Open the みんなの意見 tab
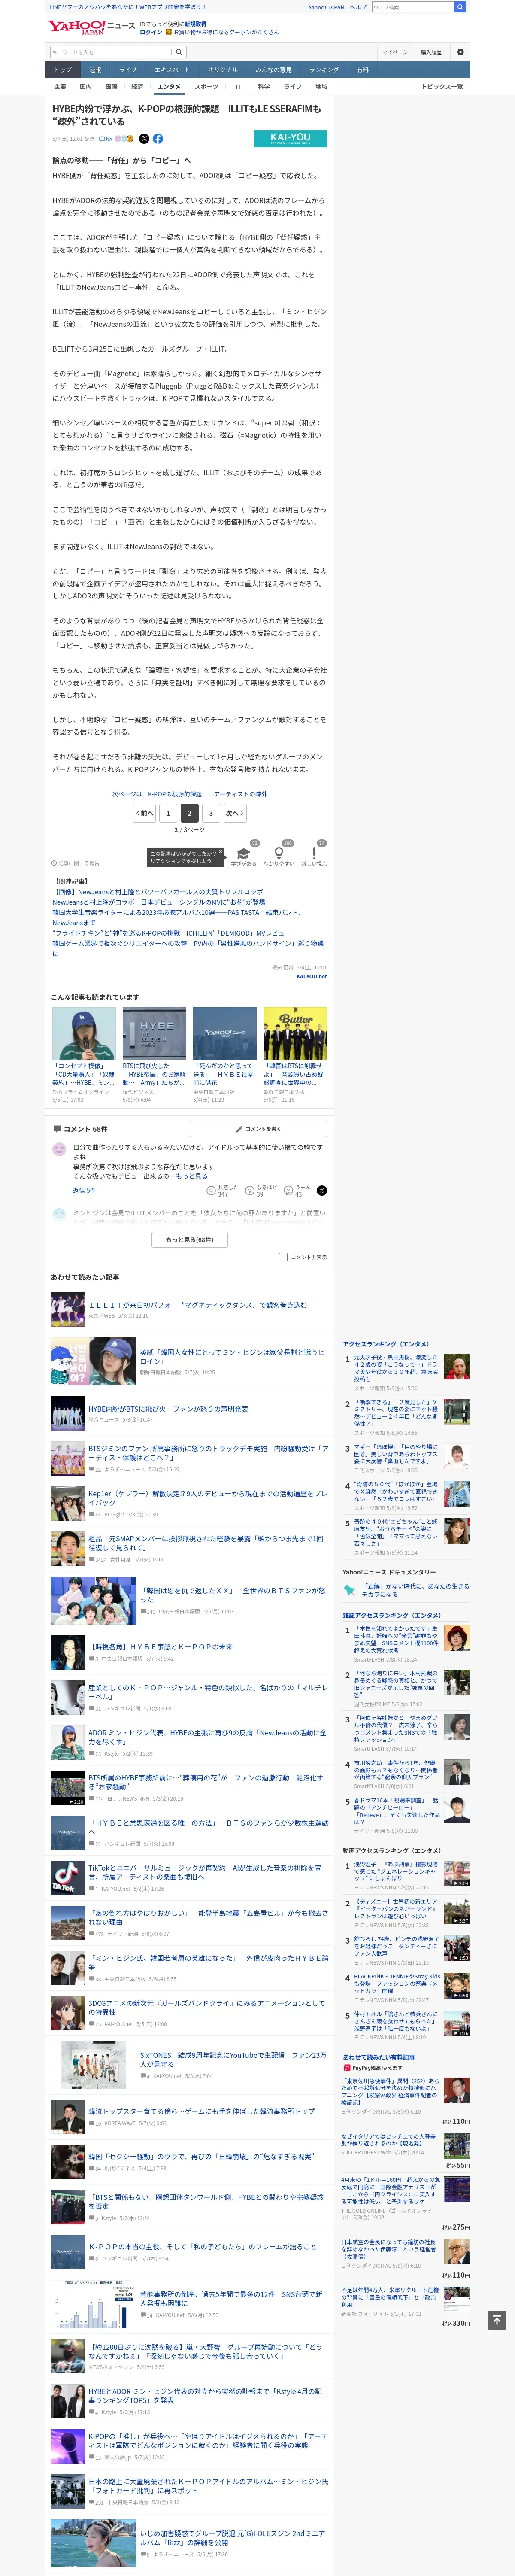 tap(274, 70)
